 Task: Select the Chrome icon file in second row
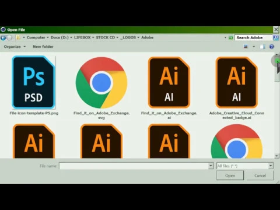tap(237, 141)
